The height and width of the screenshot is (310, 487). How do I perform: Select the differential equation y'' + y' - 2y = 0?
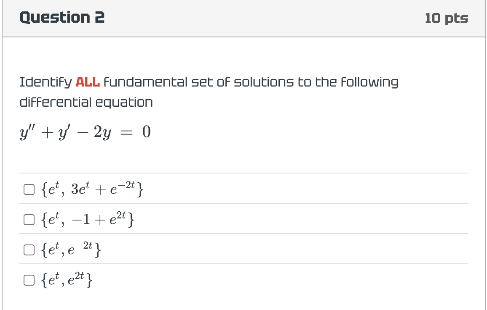(84, 132)
